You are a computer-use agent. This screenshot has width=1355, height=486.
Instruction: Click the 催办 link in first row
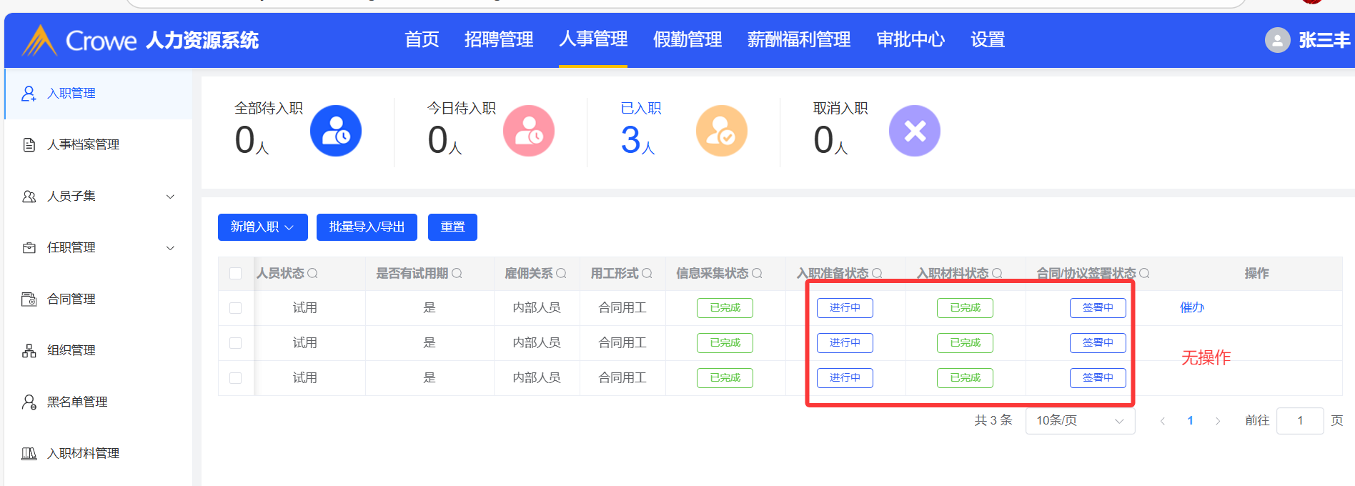coord(1191,307)
